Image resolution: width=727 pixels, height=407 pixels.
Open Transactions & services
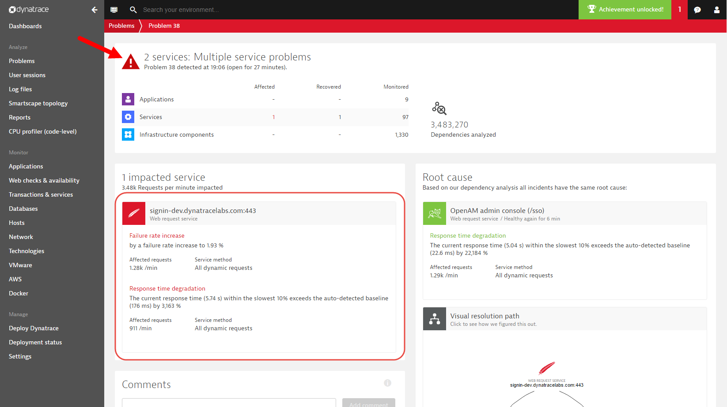coord(41,194)
